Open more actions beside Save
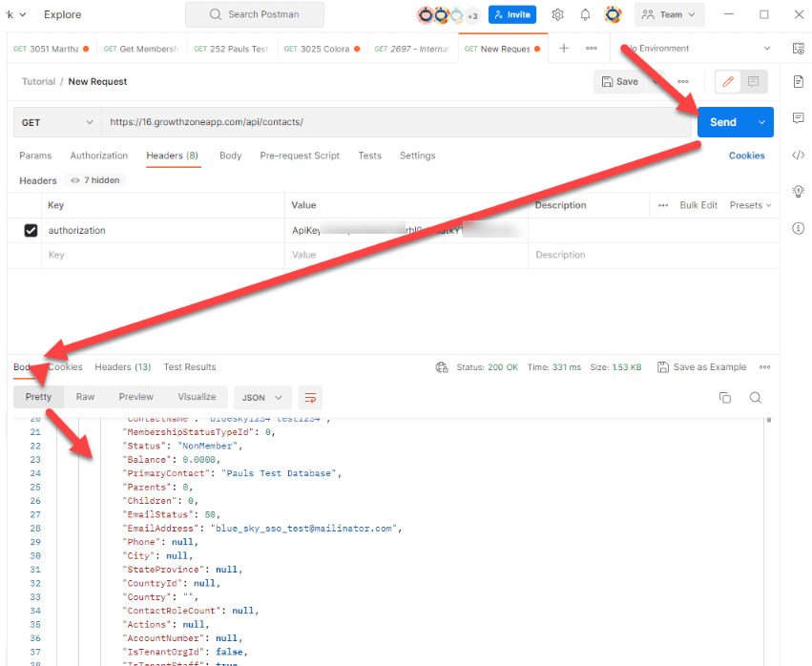 [x=683, y=81]
